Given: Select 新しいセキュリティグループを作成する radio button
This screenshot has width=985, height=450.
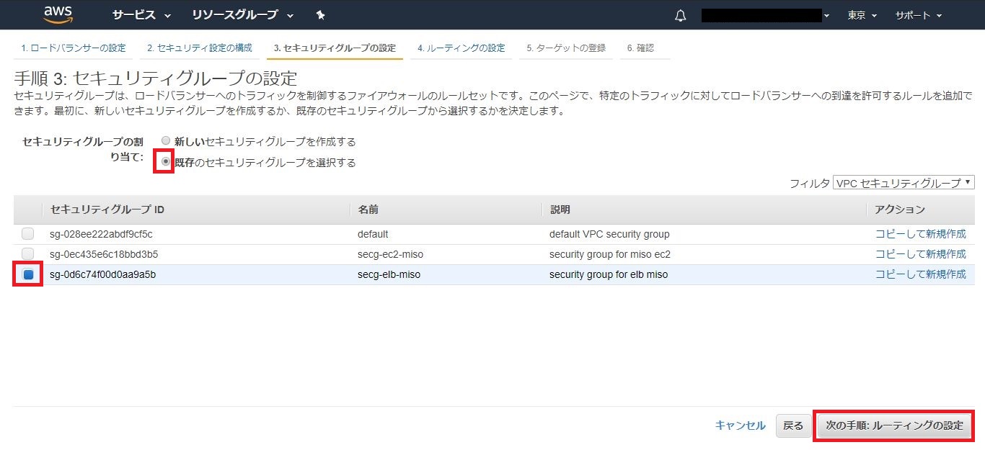Looking at the screenshot, I should pos(167,142).
